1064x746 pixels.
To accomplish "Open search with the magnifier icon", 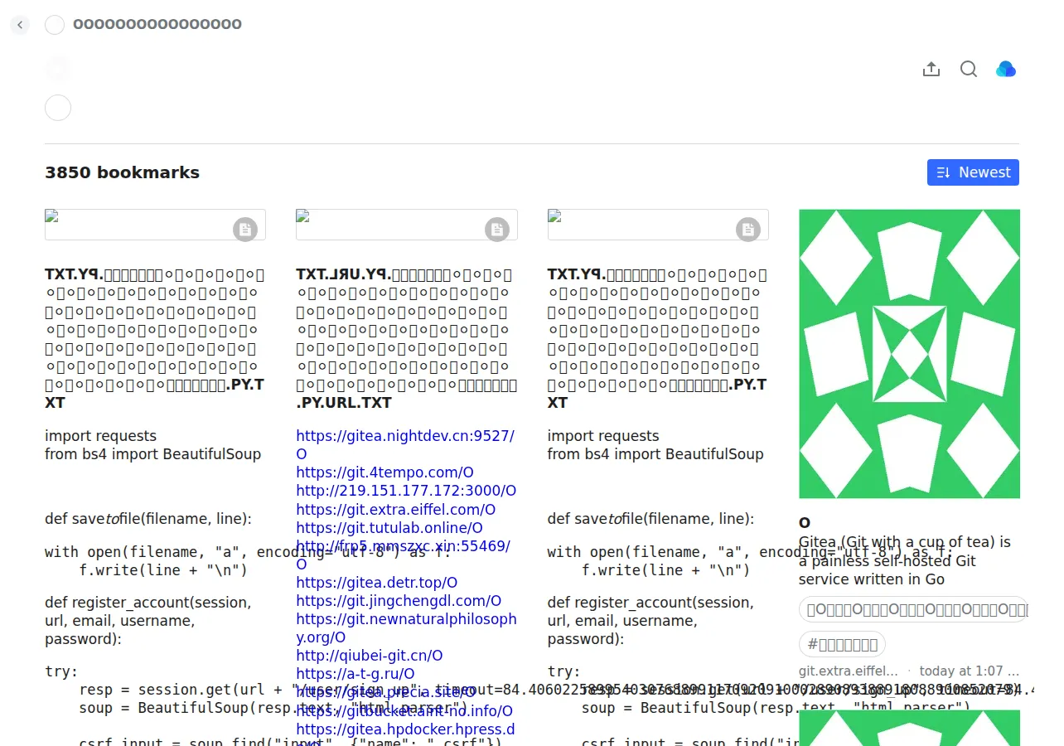I will pyautogui.click(x=969, y=70).
